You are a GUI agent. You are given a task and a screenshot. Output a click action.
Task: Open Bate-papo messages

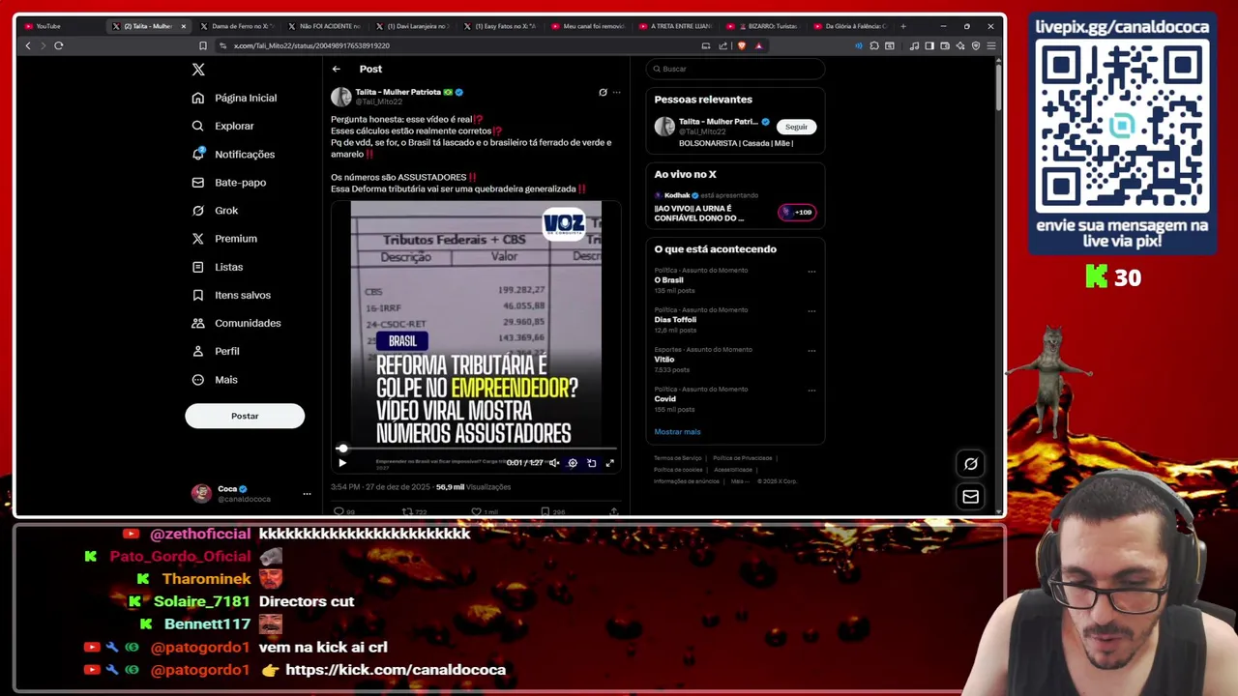(x=229, y=182)
